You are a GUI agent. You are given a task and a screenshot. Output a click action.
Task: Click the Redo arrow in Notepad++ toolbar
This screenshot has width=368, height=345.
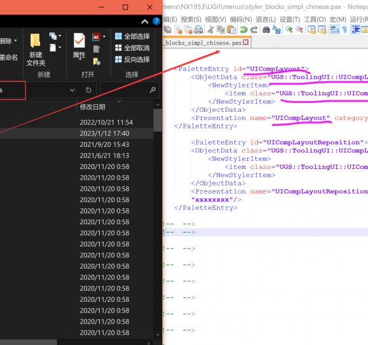click(x=254, y=30)
